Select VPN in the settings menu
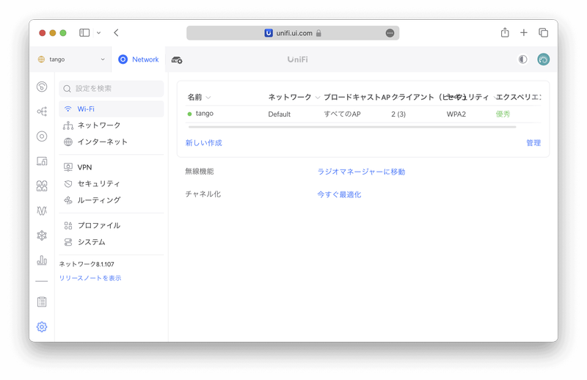 (x=84, y=167)
